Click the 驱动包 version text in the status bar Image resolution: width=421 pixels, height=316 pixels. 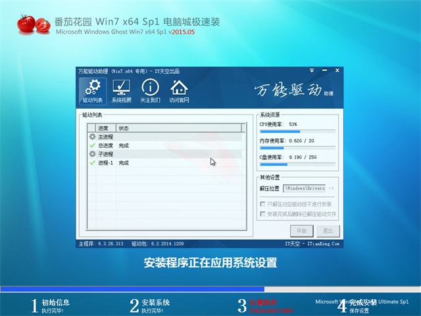click(x=157, y=244)
